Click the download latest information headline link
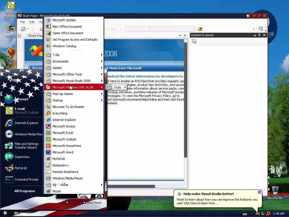 (145, 76)
